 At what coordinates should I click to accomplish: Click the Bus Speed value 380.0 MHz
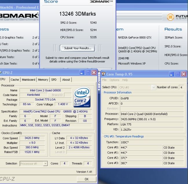pos(32,147)
